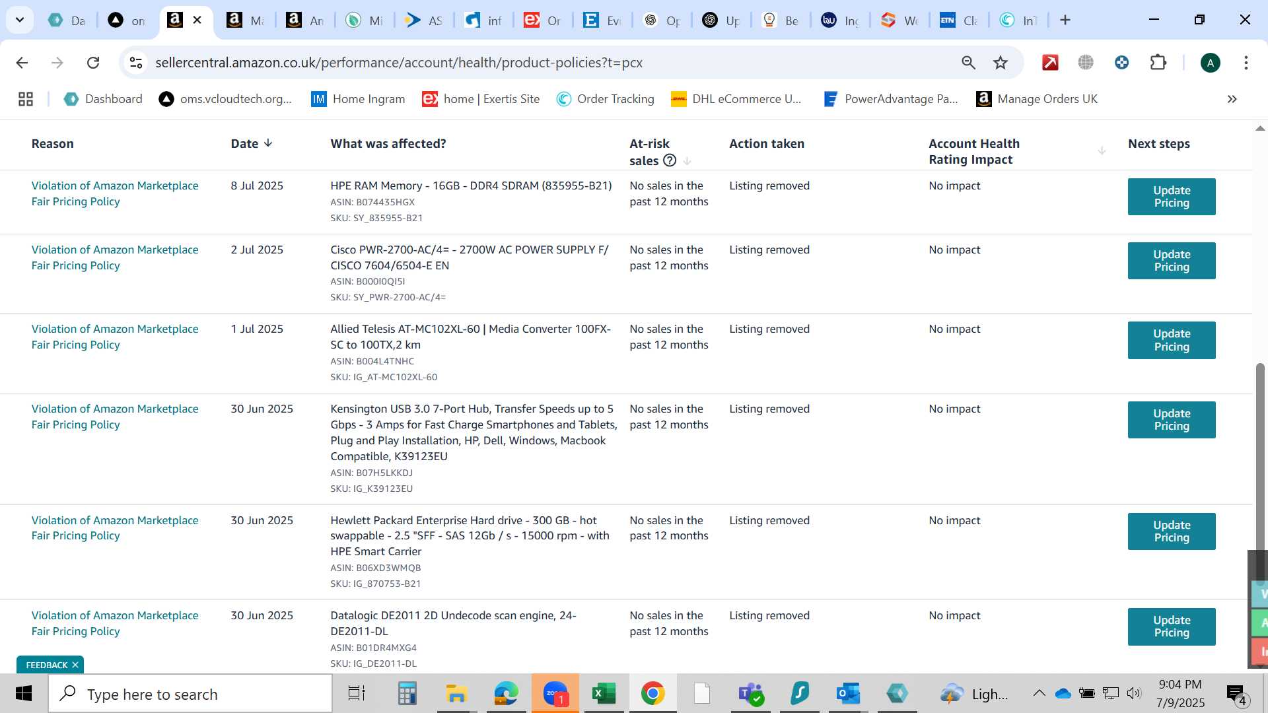Click Update Pricing for HPE RAM Memory
1268x713 pixels.
1171,197
